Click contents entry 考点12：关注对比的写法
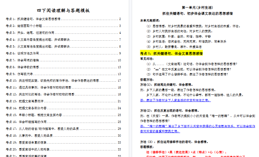This screenshot has width=259, height=157. pos(63,94)
